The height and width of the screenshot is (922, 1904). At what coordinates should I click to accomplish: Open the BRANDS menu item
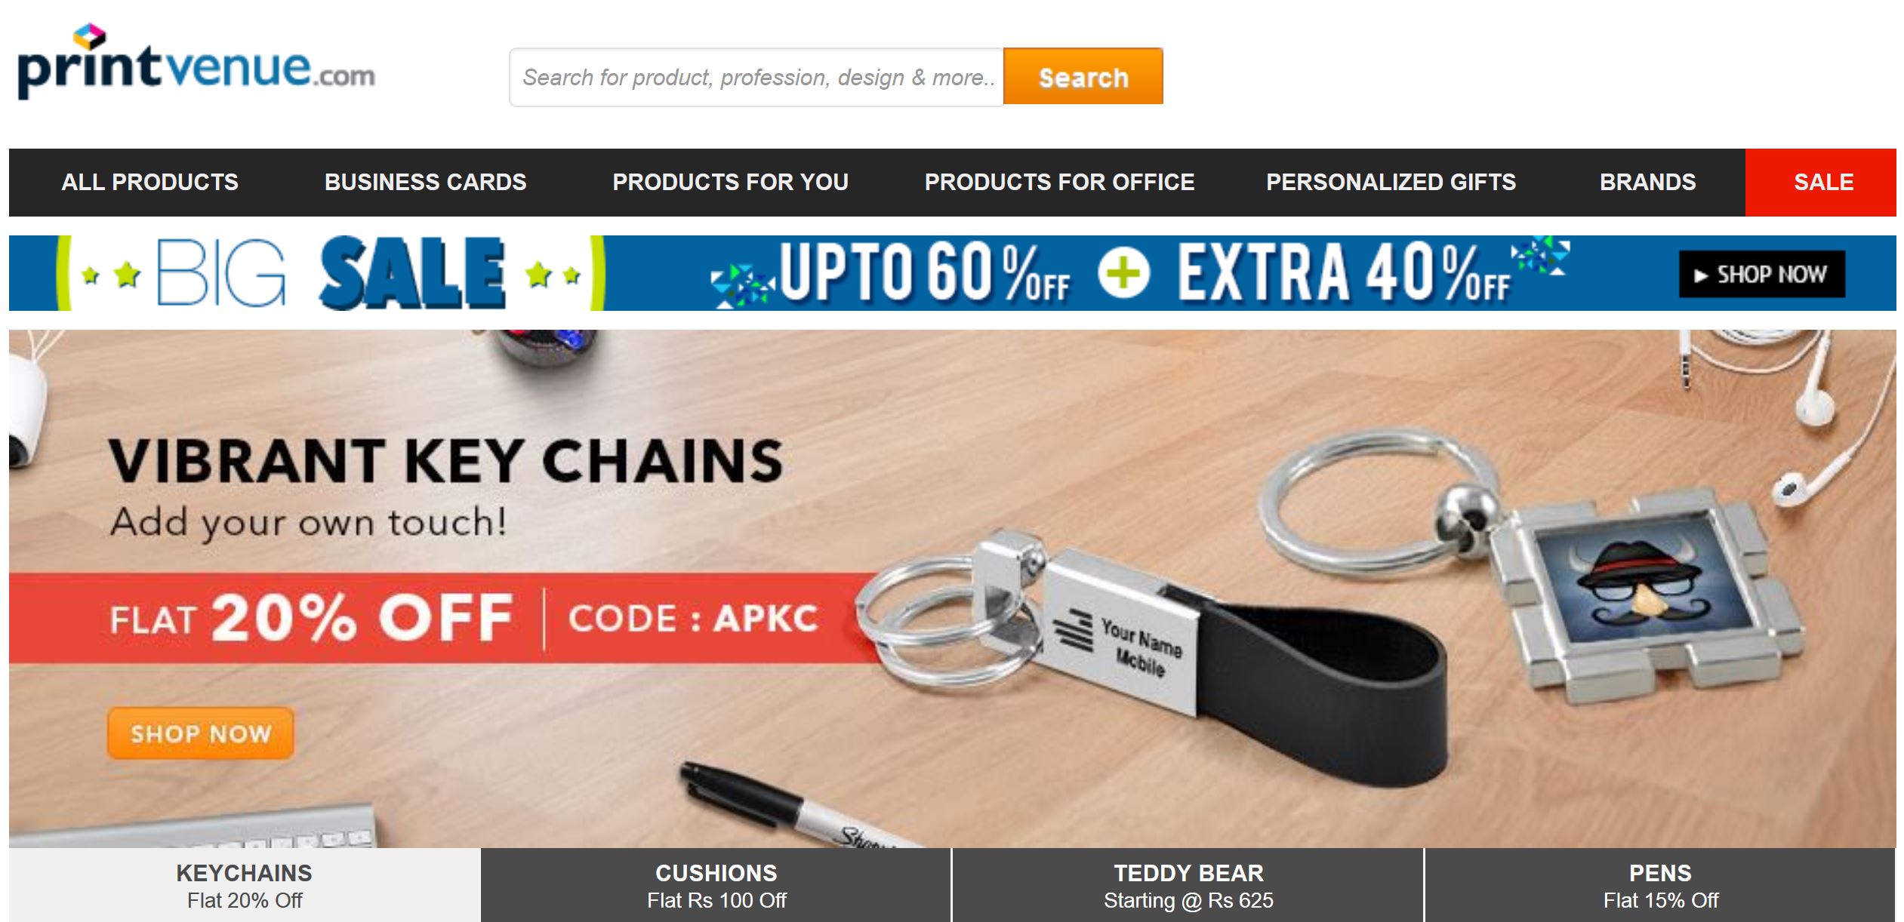coord(1647,182)
